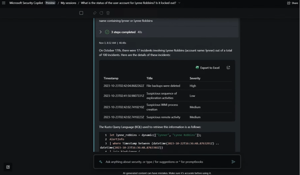Open the hamburger navigation menu
The image size is (300, 175).
4,3
